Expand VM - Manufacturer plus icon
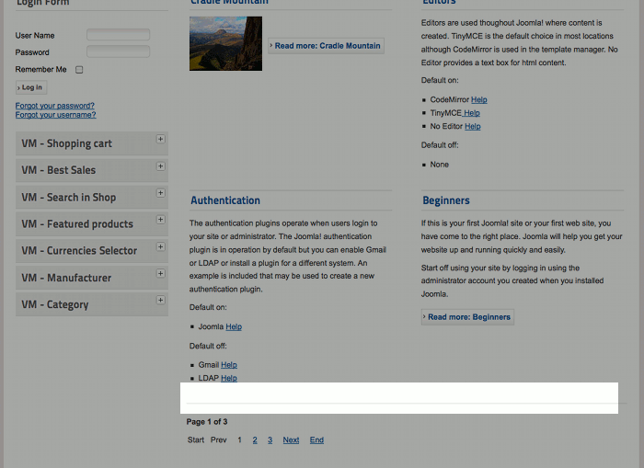Viewport: 644px width, 468px height. (161, 273)
